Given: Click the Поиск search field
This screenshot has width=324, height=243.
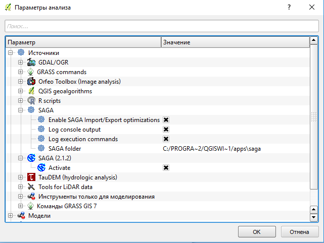Looking at the screenshot, I should [162, 26].
